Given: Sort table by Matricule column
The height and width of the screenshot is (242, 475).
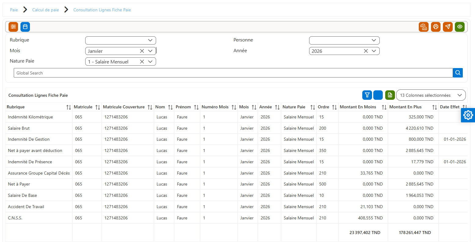Looking at the screenshot, I should coord(97,107).
